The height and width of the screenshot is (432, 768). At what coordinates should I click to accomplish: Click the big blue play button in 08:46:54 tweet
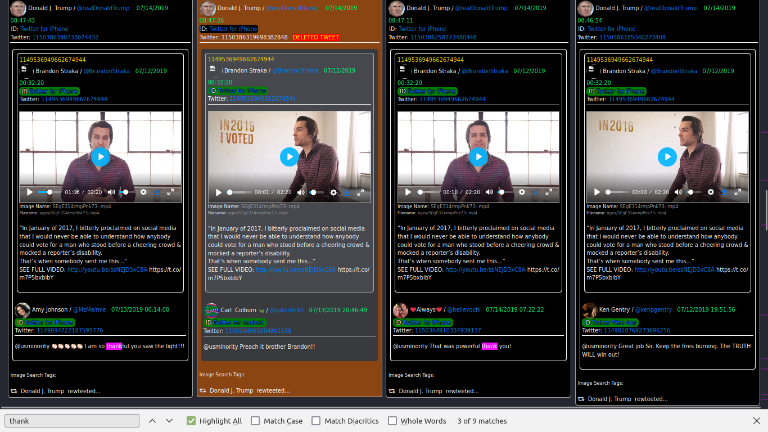667,156
